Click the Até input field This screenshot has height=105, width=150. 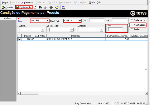click(x=120, y=21)
